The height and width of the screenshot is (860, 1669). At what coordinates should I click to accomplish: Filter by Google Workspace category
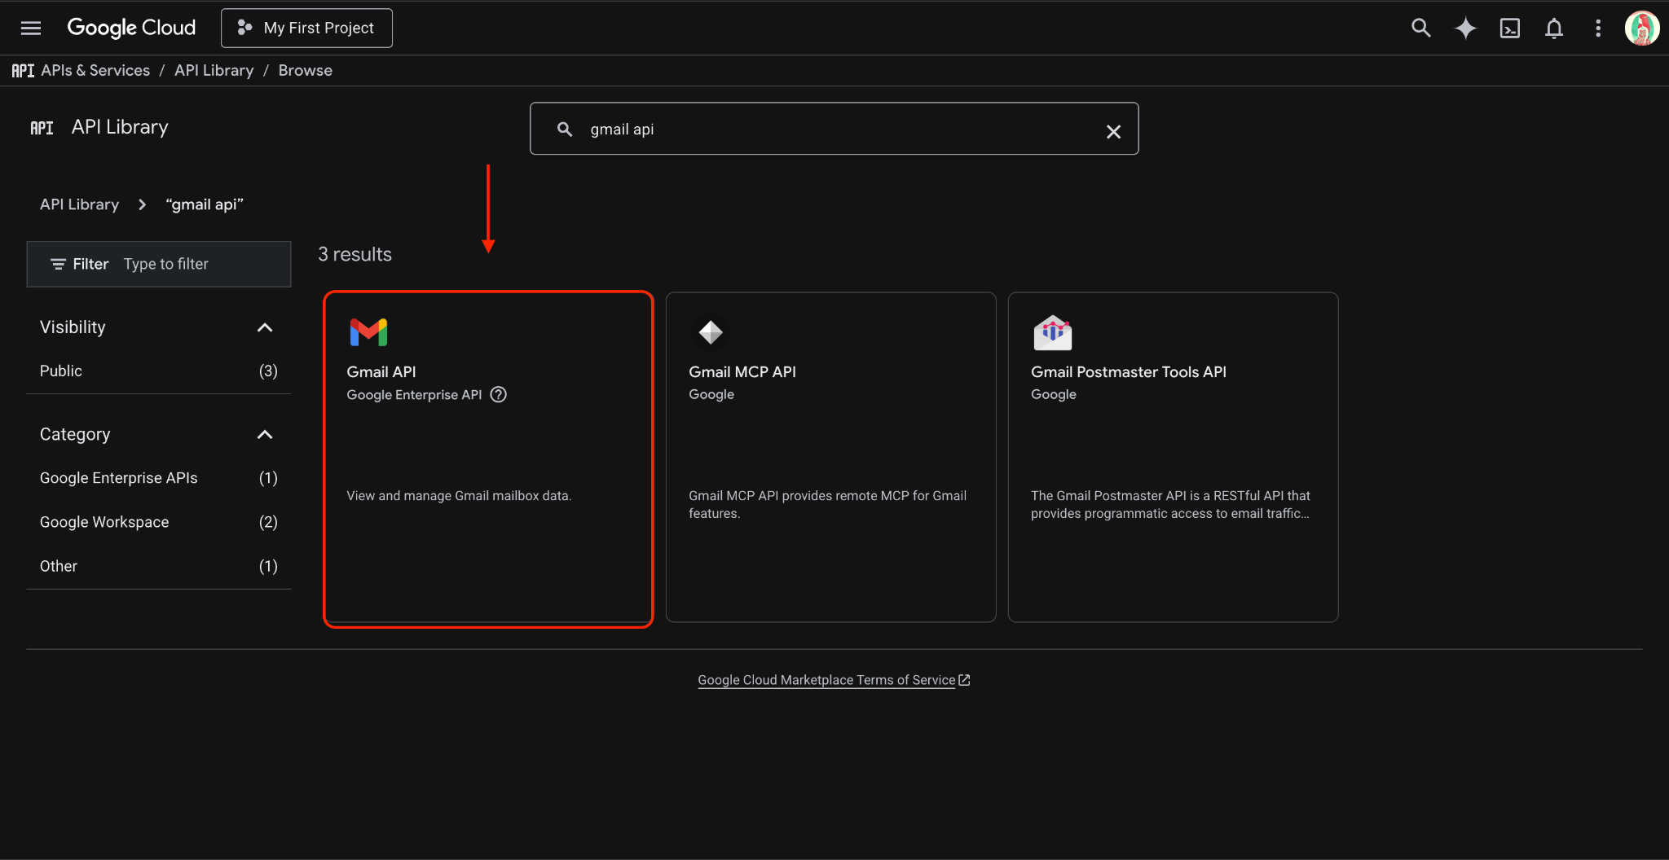pos(159,522)
